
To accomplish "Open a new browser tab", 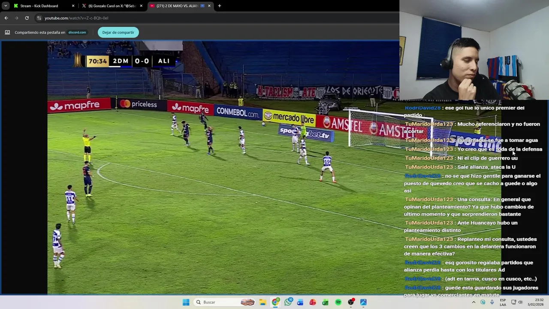I will click(x=220, y=6).
